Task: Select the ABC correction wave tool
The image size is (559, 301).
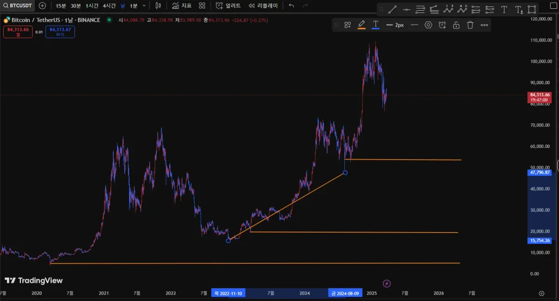Action: pyautogui.click(x=462, y=9)
